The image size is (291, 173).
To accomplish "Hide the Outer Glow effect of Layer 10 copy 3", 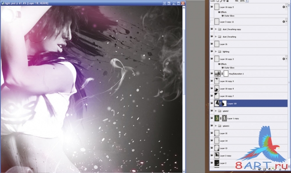I will pos(223,68).
